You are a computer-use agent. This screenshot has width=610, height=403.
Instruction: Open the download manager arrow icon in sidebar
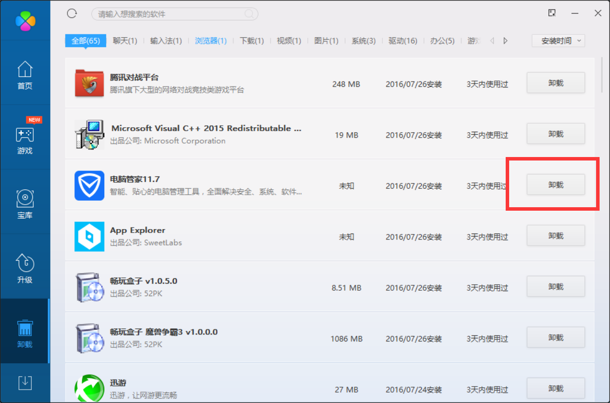pyautogui.click(x=25, y=383)
